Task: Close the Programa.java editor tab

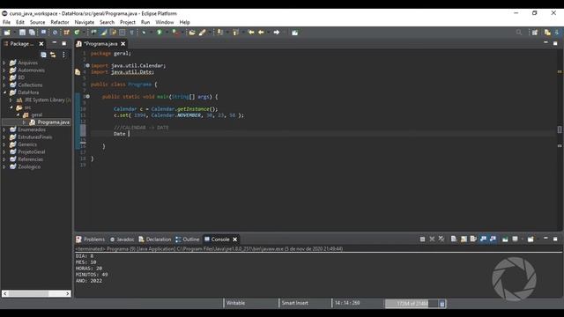Action: point(123,44)
